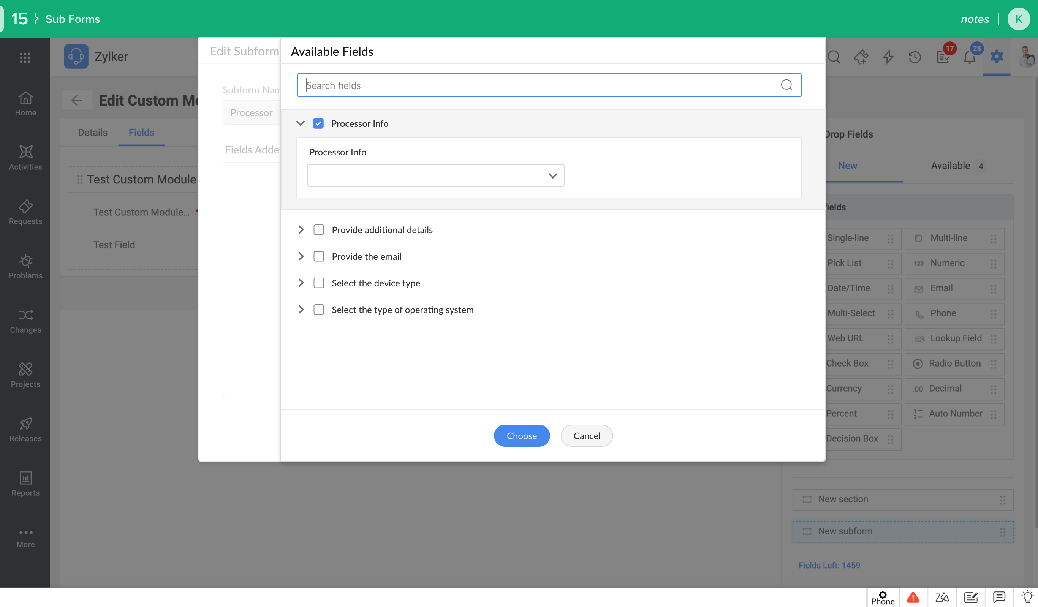Click the warning alert icon in bottom bar

(913, 597)
